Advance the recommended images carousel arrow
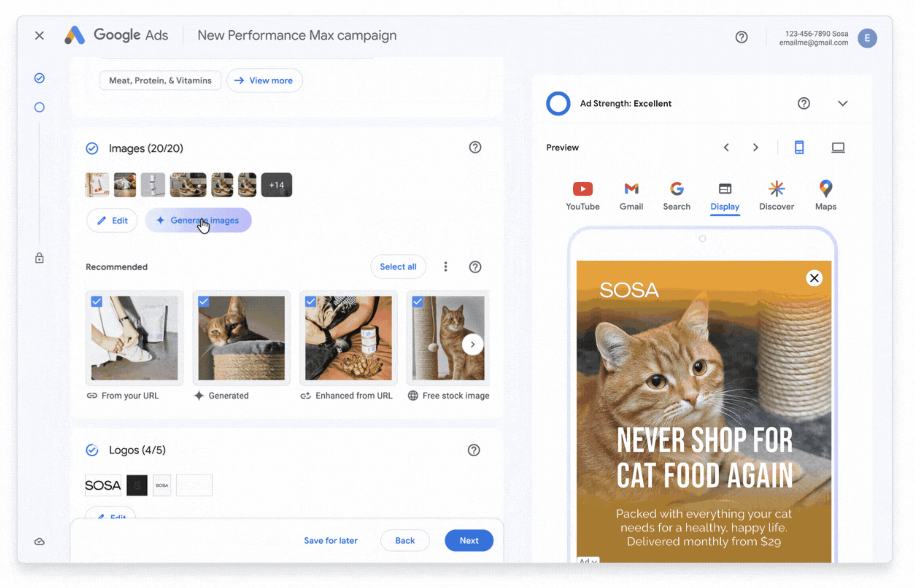This screenshot has height=588, width=915. 472,344
